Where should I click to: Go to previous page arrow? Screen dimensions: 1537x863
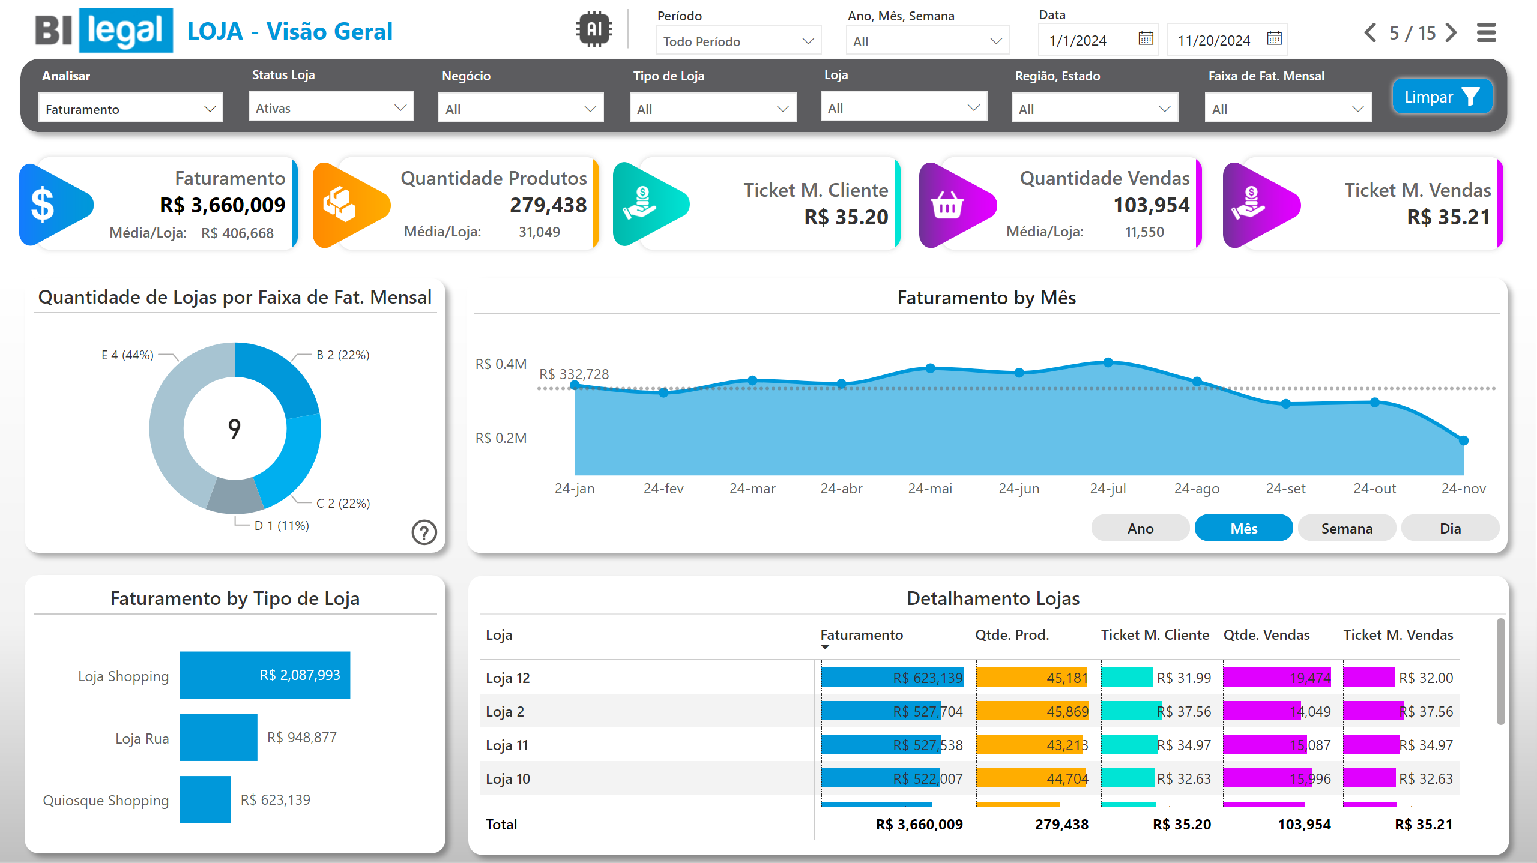[1370, 32]
